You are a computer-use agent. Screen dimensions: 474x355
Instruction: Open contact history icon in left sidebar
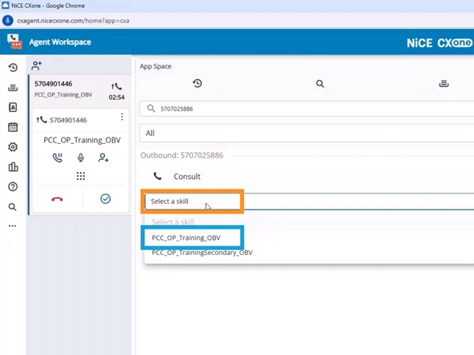(x=13, y=67)
